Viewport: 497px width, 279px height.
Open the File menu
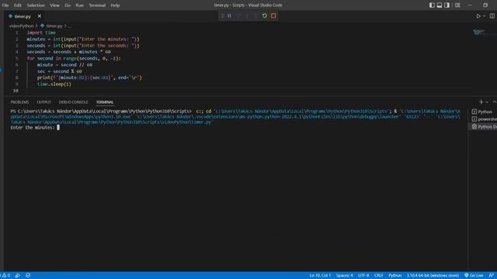pos(5,5)
